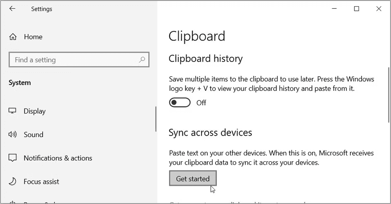Close the Settings window

click(x=379, y=9)
